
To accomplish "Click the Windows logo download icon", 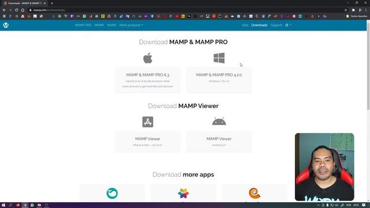I will point(219,58).
